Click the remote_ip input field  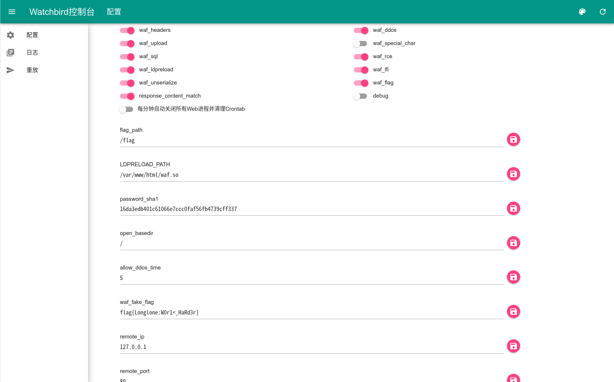[x=312, y=347]
